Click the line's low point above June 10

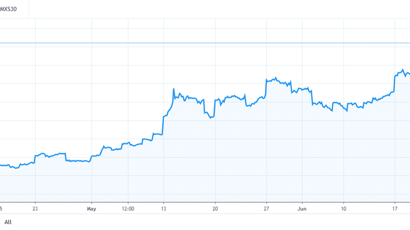click(x=346, y=110)
